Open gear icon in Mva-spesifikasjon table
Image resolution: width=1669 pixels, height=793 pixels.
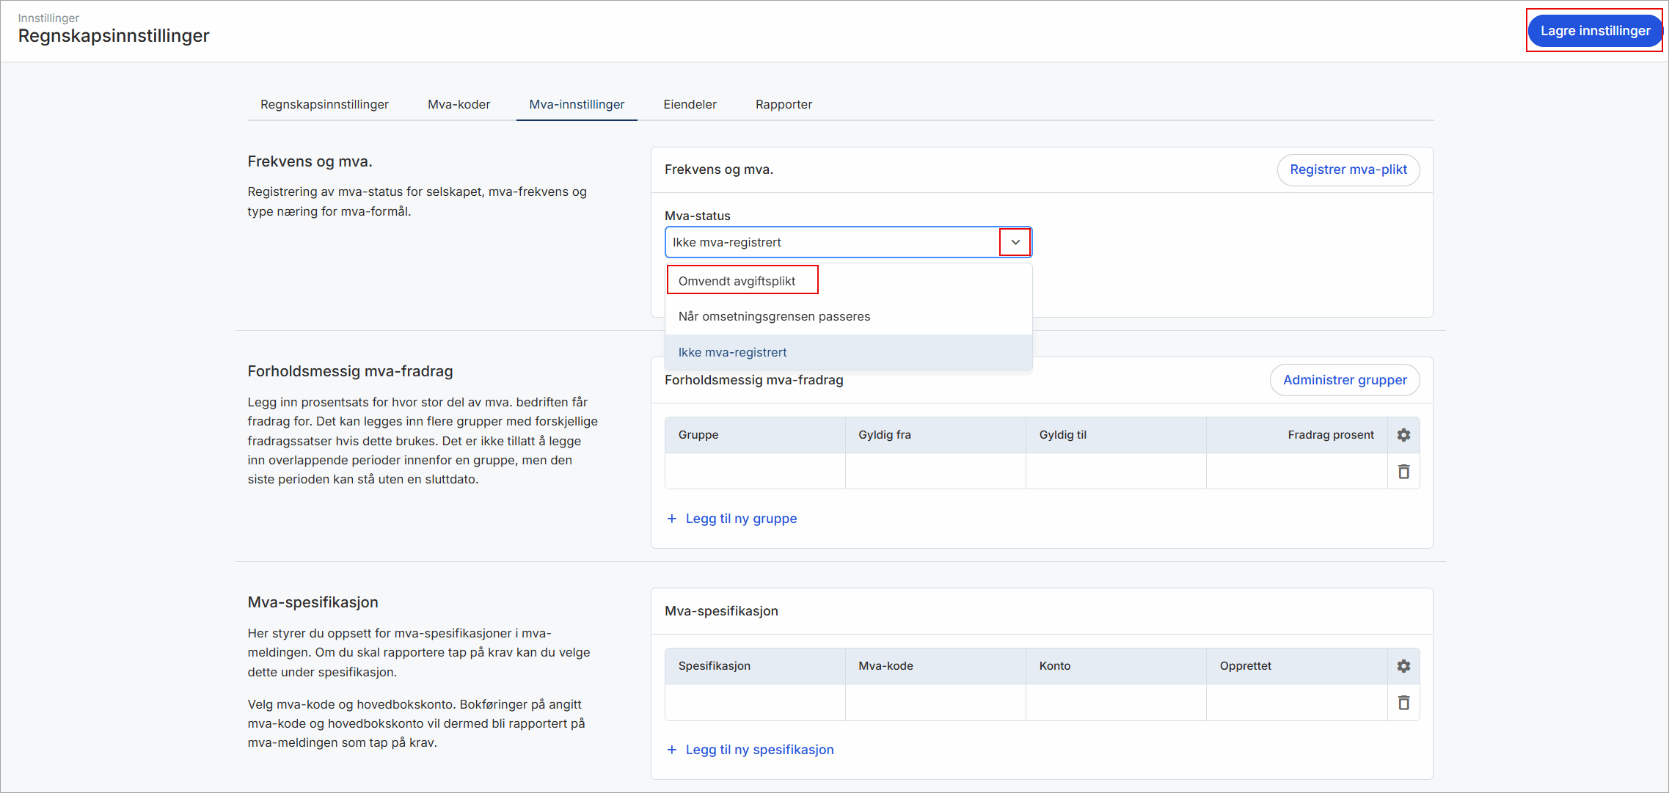(x=1403, y=666)
